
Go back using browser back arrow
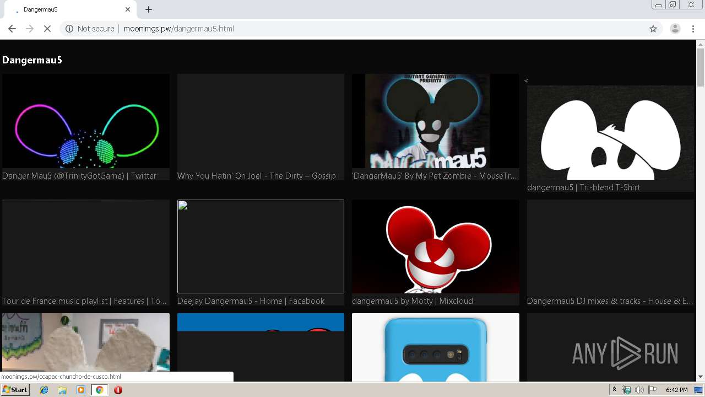(12, 29)
